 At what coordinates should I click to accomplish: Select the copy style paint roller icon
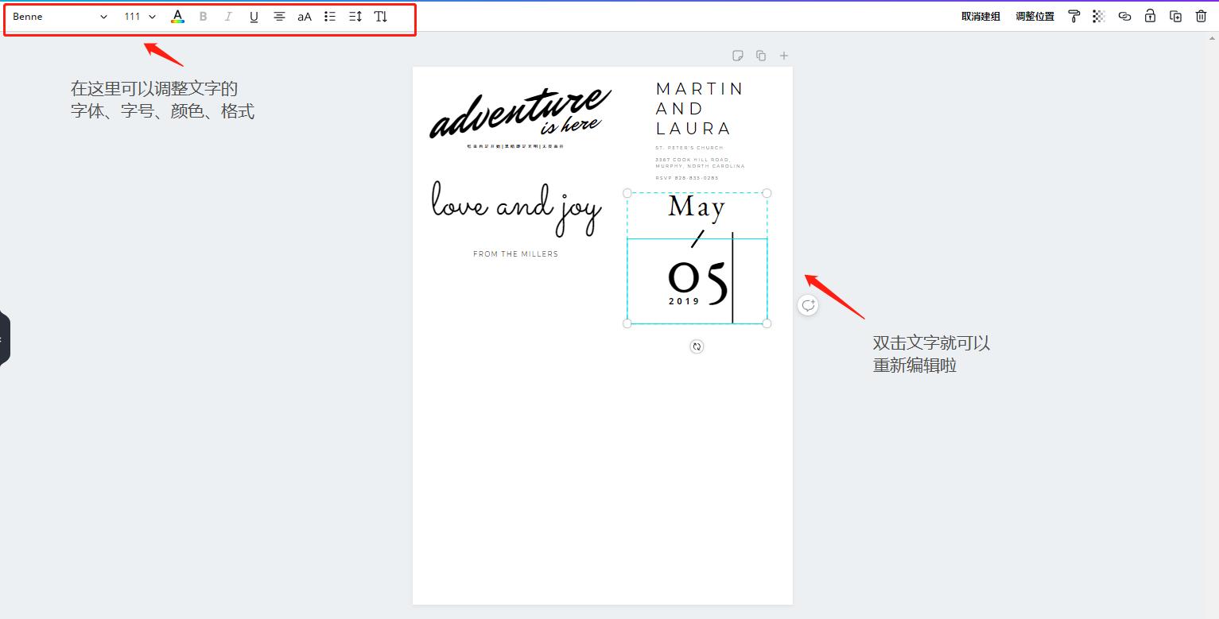(1074, 16)
